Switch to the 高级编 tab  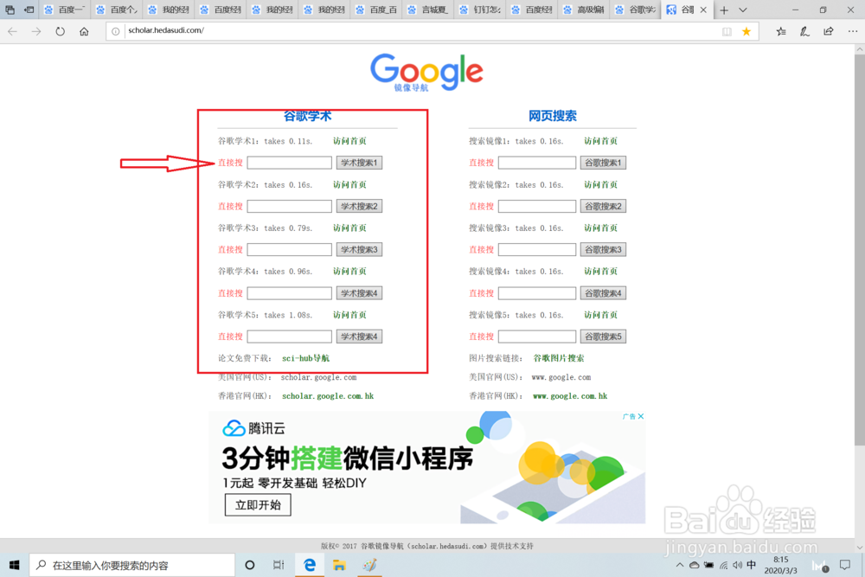583,10
